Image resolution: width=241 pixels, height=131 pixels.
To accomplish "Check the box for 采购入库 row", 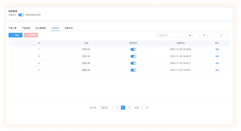I will (11, 49).
